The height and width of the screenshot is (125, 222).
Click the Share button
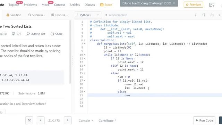coord(57,34)
